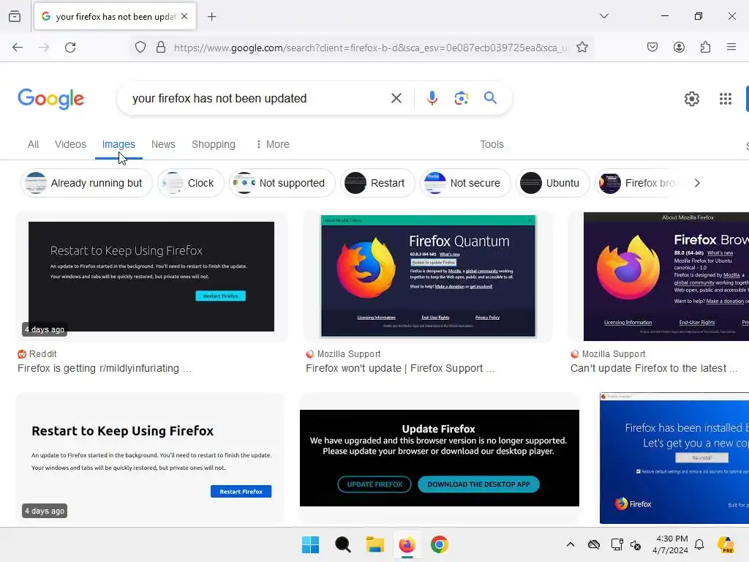The width and height of the screenshot is (749, 562).
Task: Go back to previous page
Action: point(18,47)
